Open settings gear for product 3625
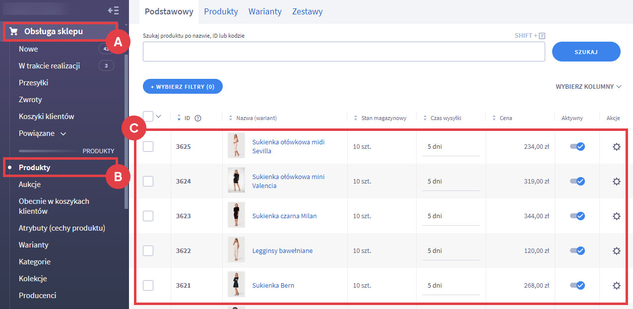Viewport: 633px width, 309px height. [x=616, y=147]
